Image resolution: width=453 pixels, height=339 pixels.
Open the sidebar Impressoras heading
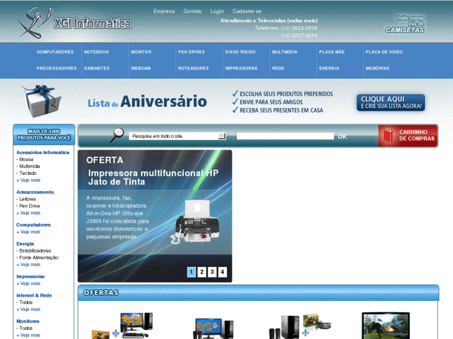tap(31, 276)
